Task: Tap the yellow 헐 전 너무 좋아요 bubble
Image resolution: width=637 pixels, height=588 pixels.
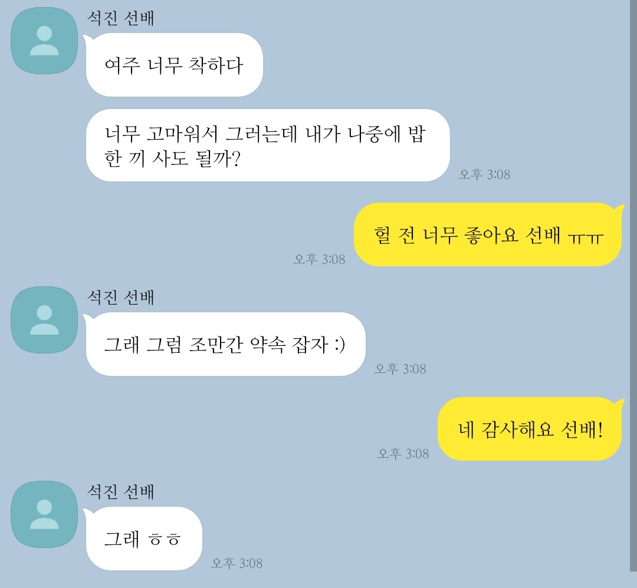Action: 489,234
